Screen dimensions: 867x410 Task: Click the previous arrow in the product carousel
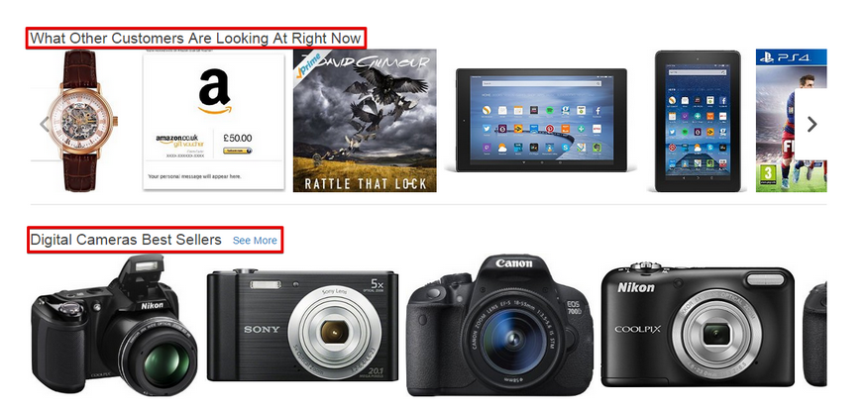[x=46, y=125]
